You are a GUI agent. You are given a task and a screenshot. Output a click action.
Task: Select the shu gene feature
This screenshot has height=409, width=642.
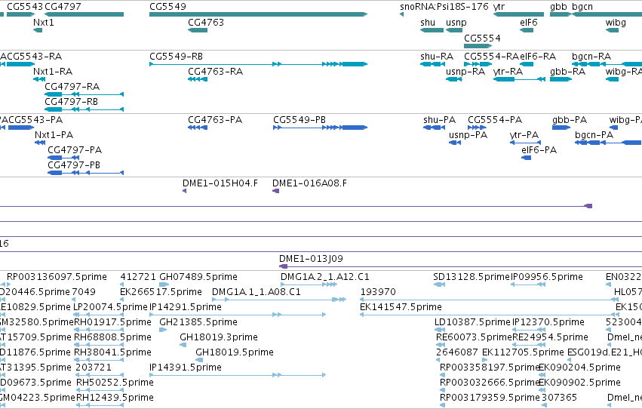[432, 30]
